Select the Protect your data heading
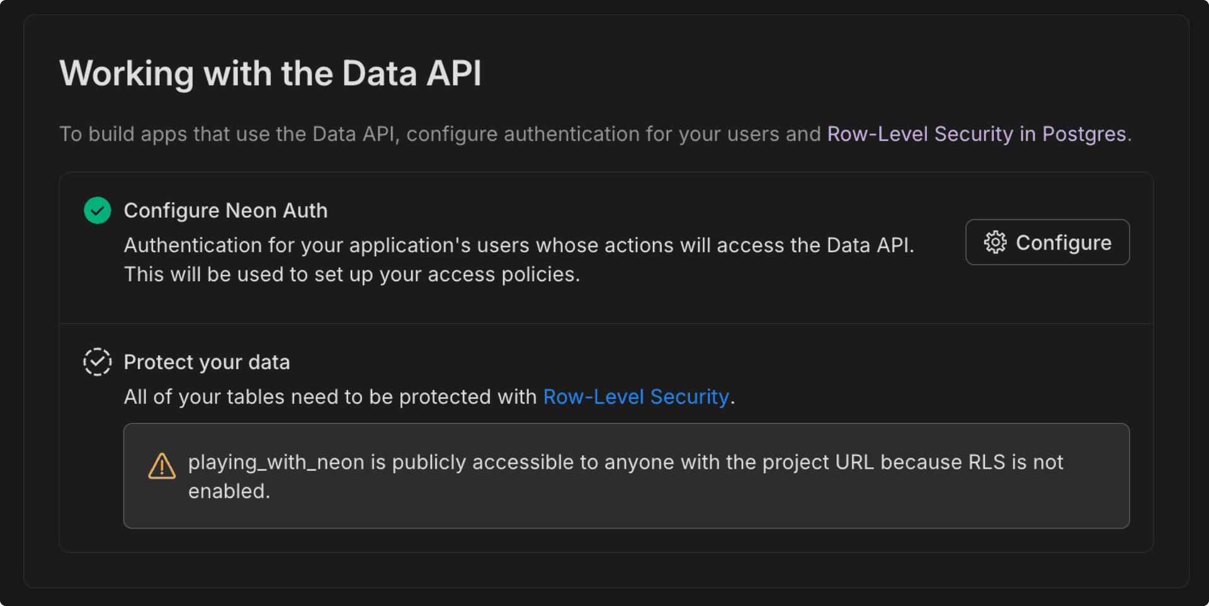 coord(207,362)
